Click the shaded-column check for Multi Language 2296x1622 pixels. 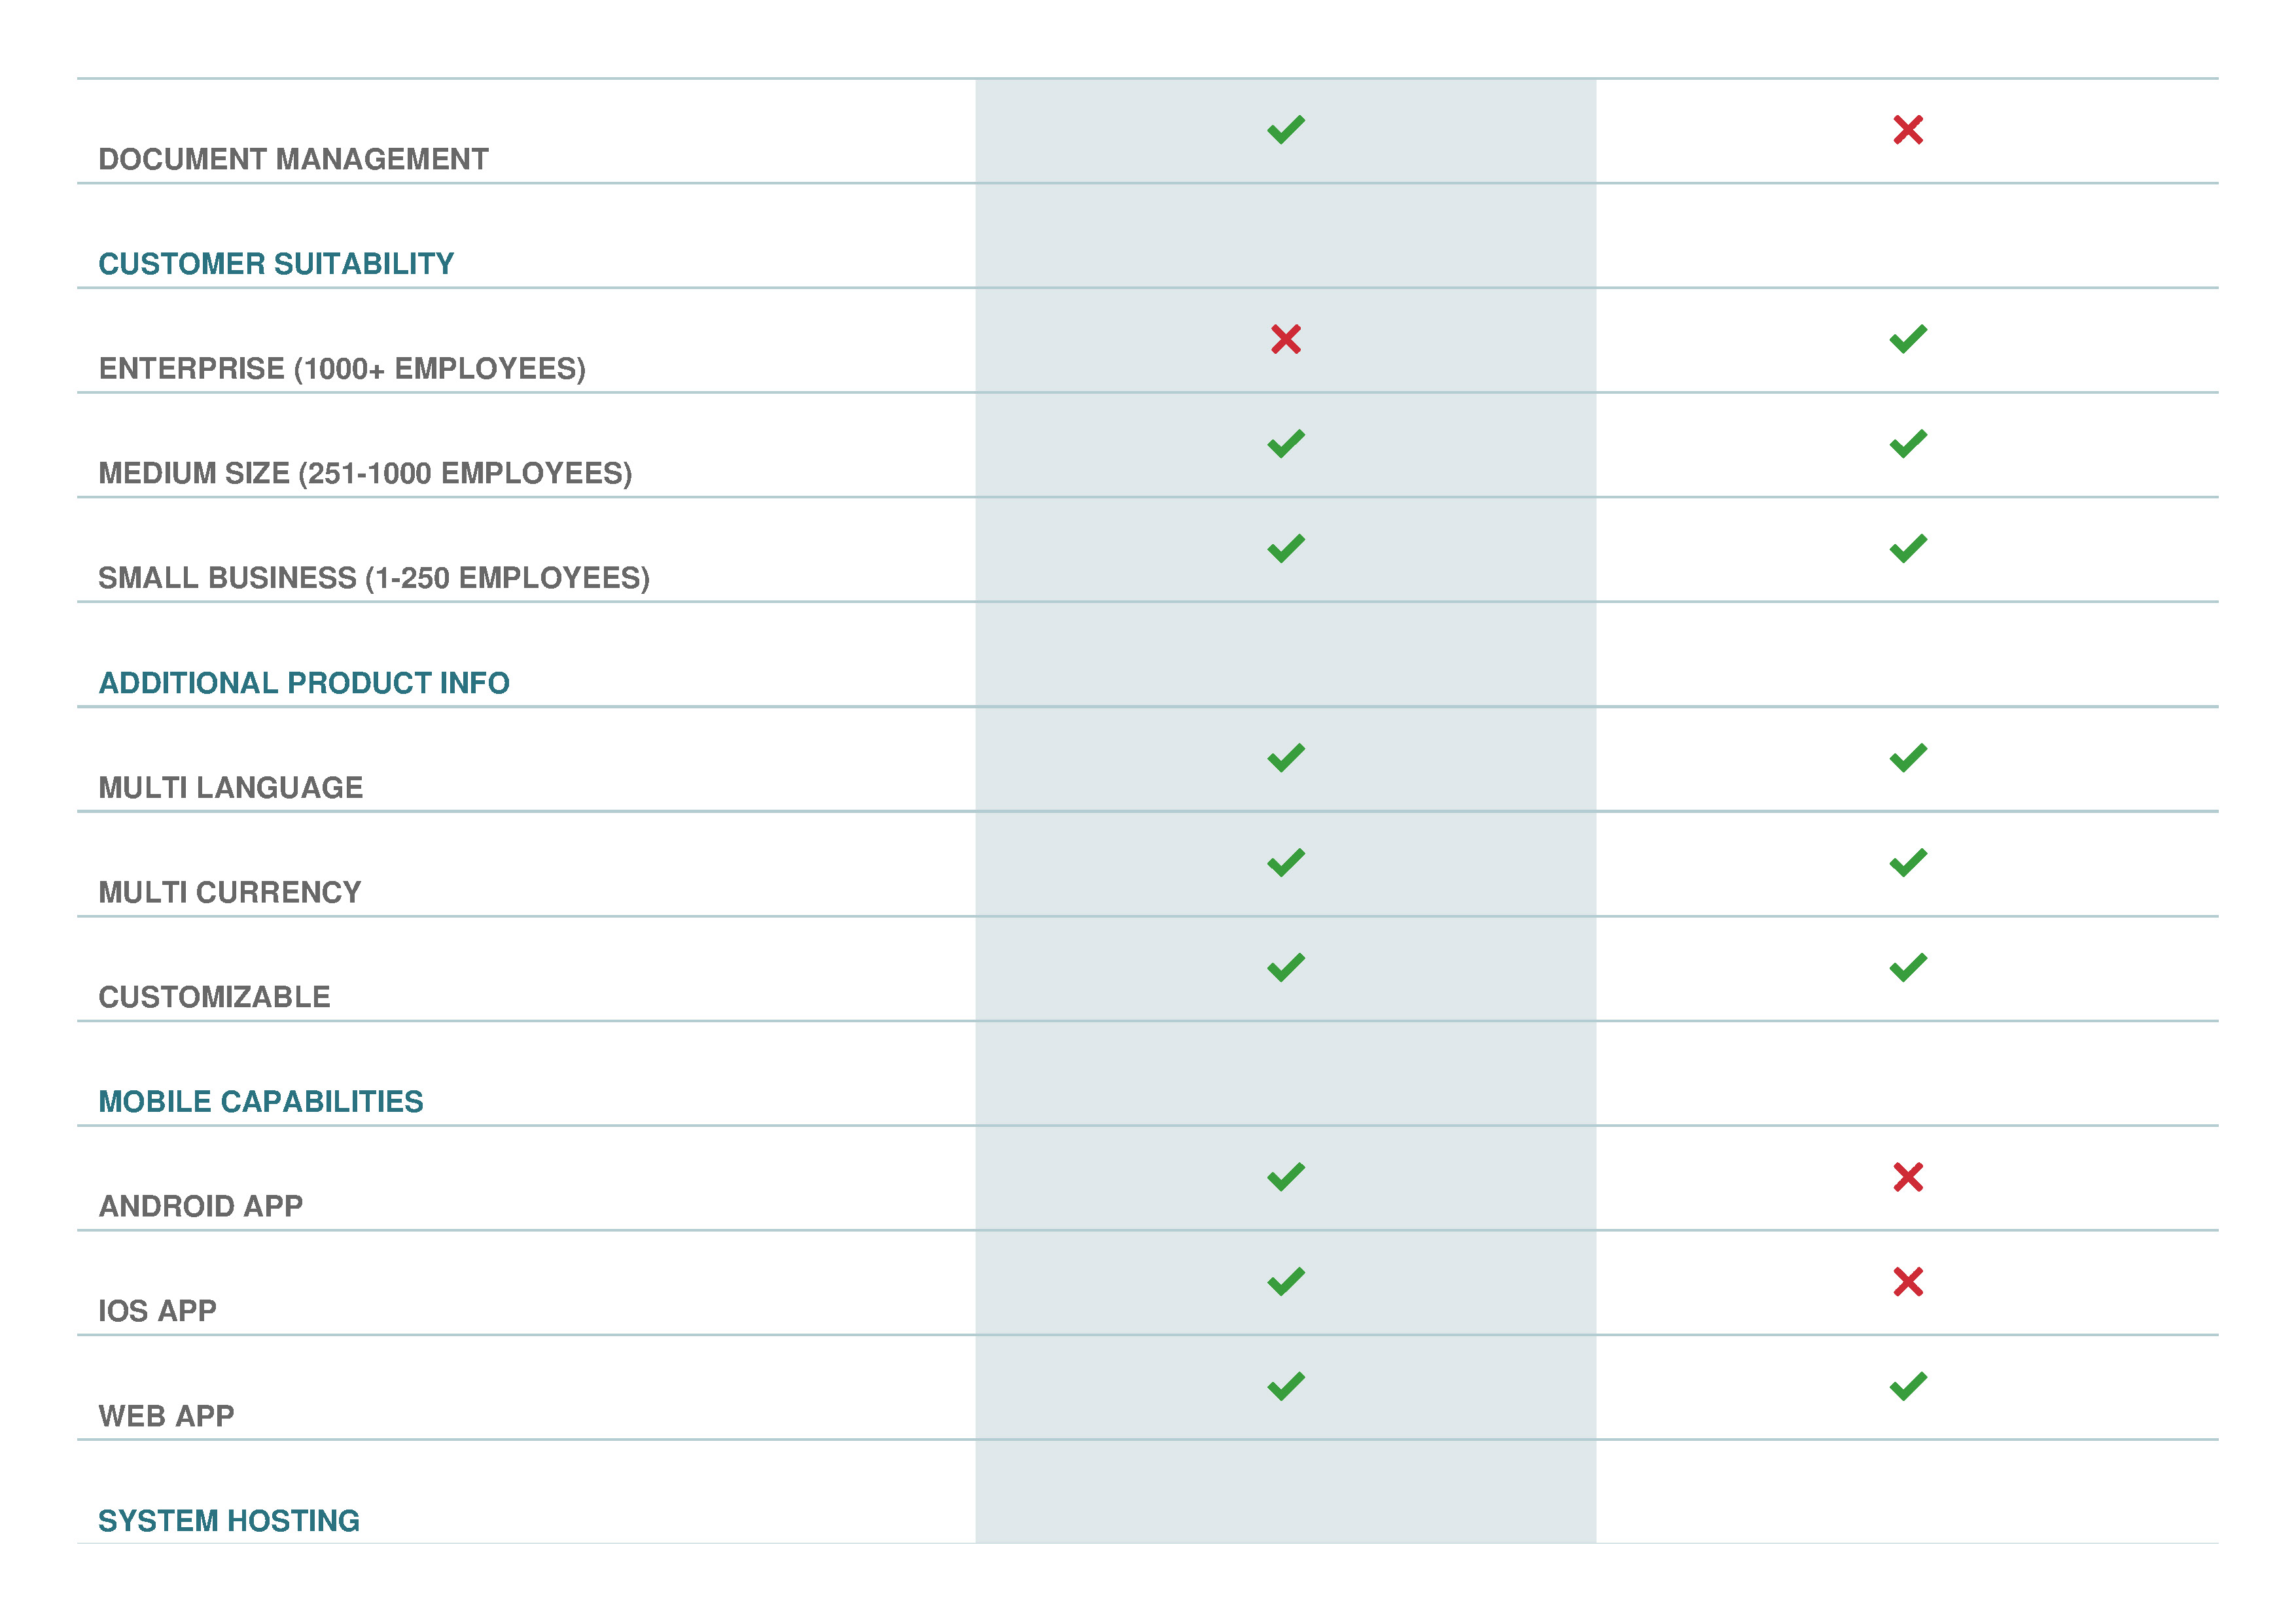click(1285, 757)
